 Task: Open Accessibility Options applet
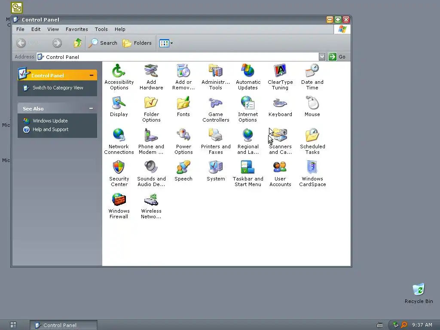(x=119, y=76)
